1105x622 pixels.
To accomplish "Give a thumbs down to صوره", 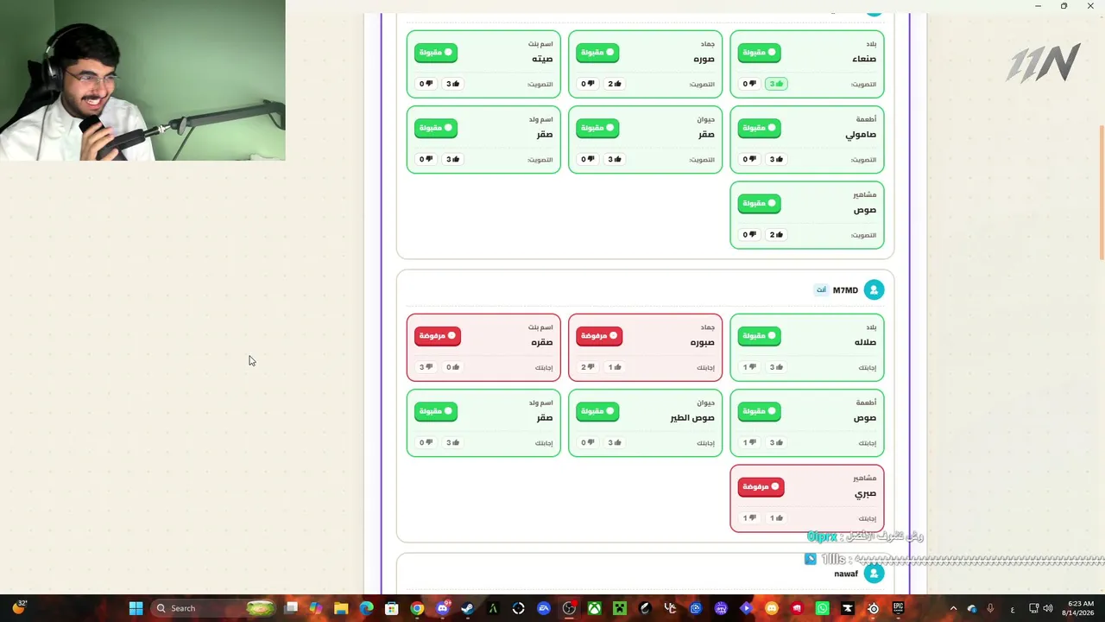I will tap(588, 84).
